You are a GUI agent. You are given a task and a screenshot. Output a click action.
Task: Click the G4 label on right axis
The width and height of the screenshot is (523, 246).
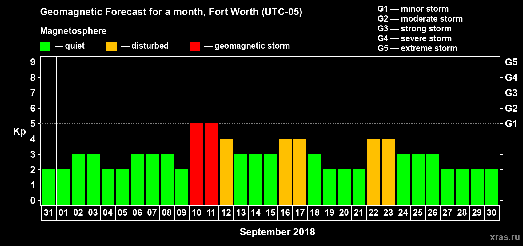(x=511, y=77)
